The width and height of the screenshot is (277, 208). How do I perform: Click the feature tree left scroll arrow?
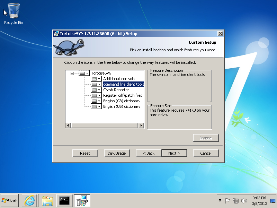coord(68,125)
